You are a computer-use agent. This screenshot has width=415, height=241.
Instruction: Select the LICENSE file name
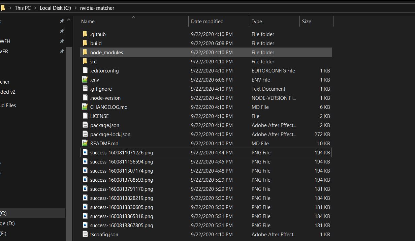[x=99, y=116]
